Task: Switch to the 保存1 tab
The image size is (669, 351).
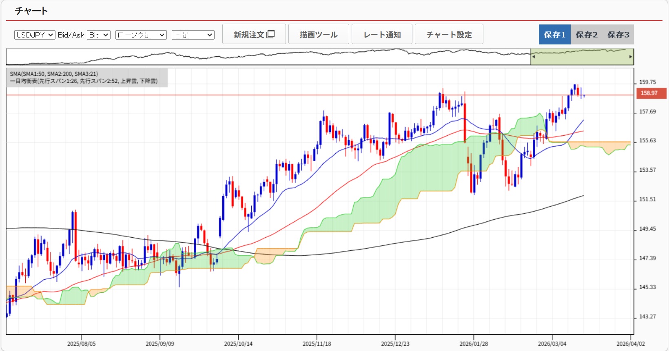Action: (x=554, y=35)
